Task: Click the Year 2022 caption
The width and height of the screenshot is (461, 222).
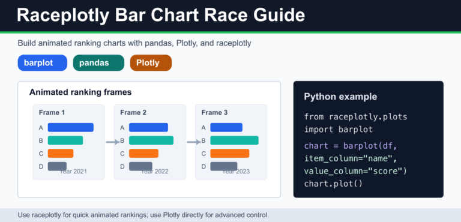Action: point(155,172)
